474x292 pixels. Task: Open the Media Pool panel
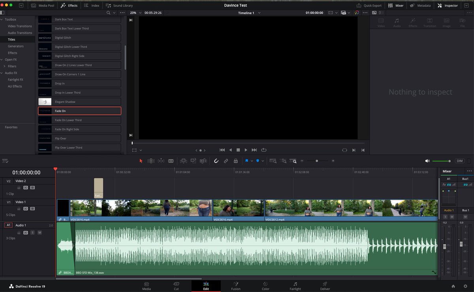tap(43, 6)
